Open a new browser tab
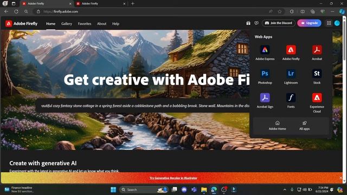The height and width of the screenshot is (195, 347). (132, 4)
